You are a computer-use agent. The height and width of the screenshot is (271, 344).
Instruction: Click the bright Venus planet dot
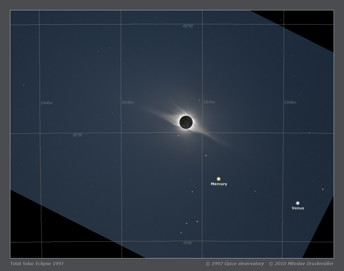298,203
